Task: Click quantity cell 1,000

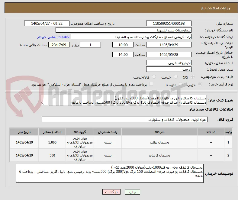Action: 52,142
